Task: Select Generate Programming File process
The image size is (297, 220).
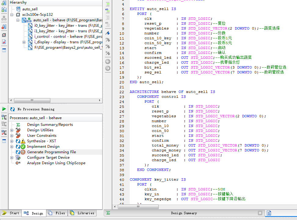Action: click(x=51, y=152)
